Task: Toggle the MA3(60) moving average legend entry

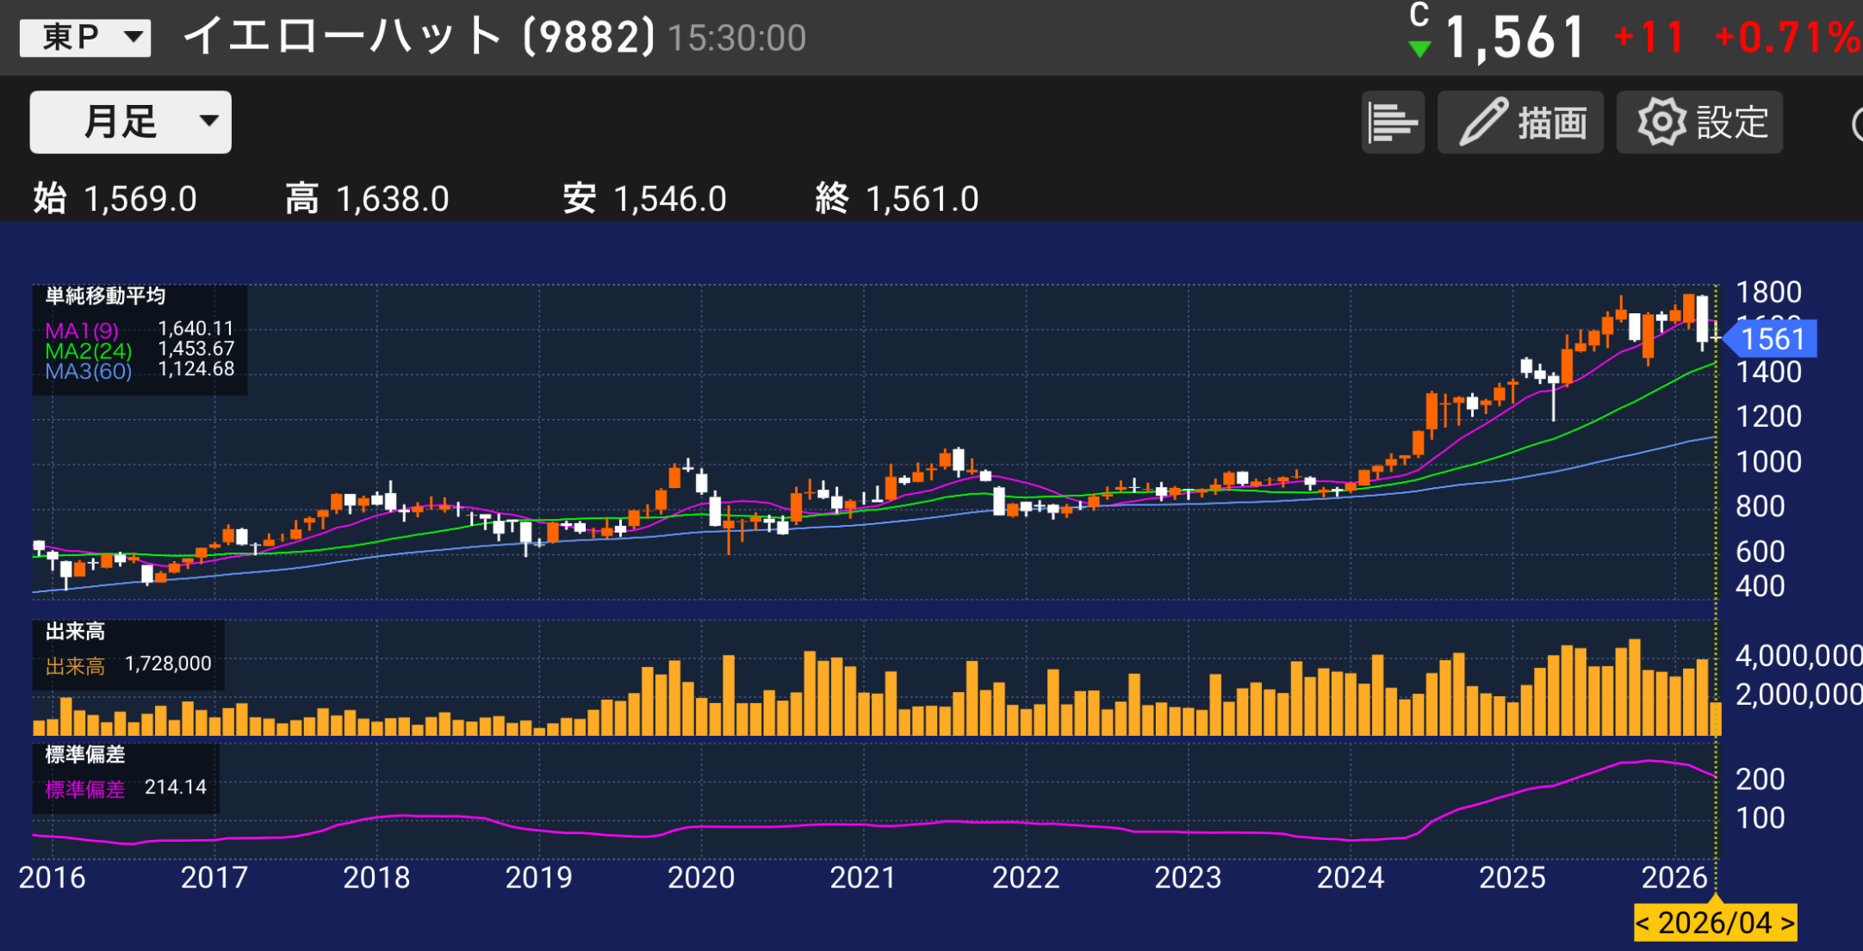Action: point(88,372)
